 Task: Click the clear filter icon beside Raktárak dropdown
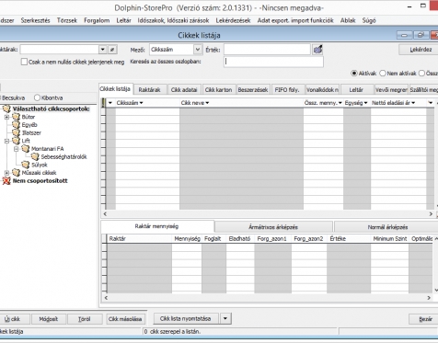[x=112, y=50]
